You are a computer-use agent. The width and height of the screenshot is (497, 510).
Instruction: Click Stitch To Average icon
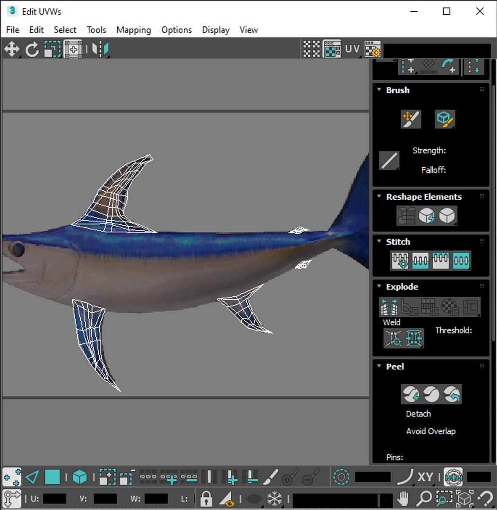pos(420,260)
